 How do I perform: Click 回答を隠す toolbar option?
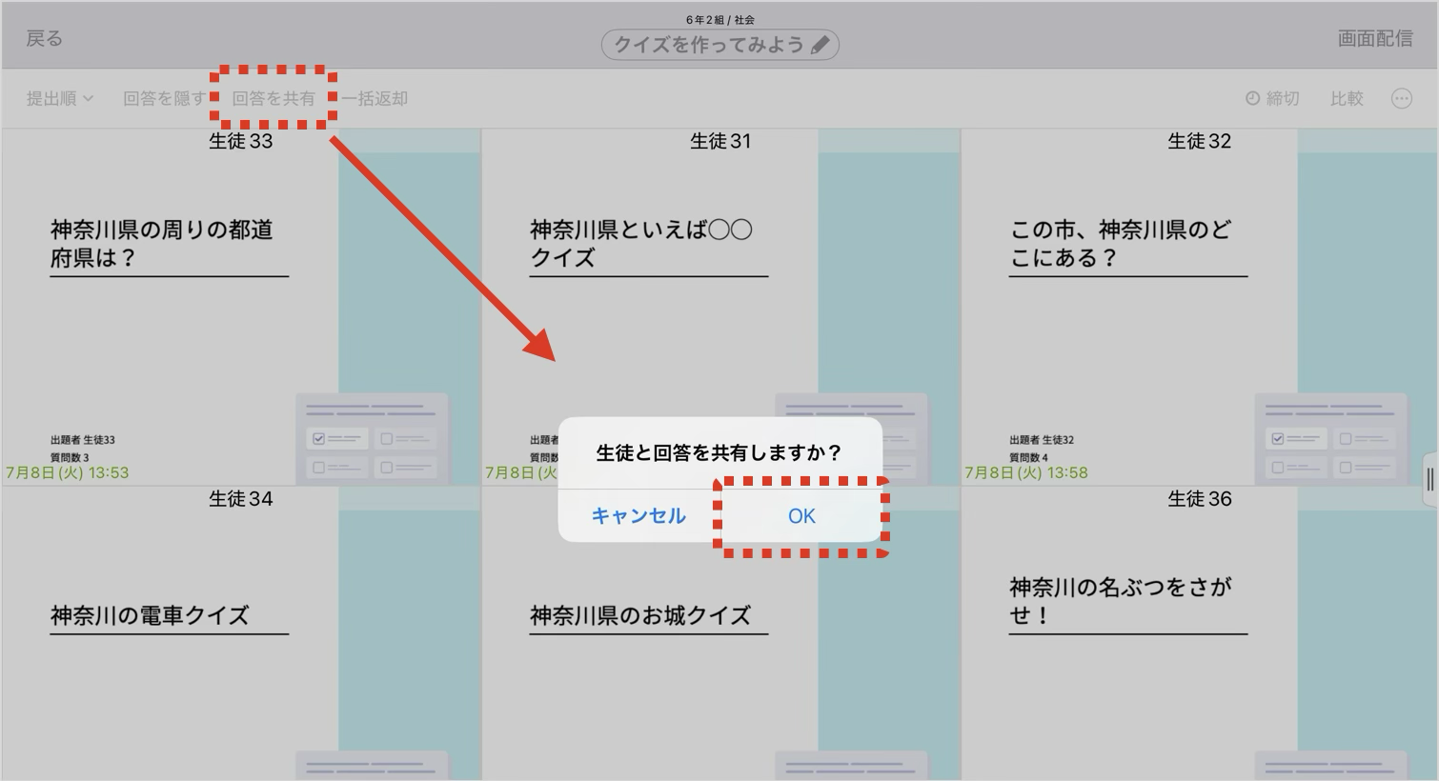164,98
